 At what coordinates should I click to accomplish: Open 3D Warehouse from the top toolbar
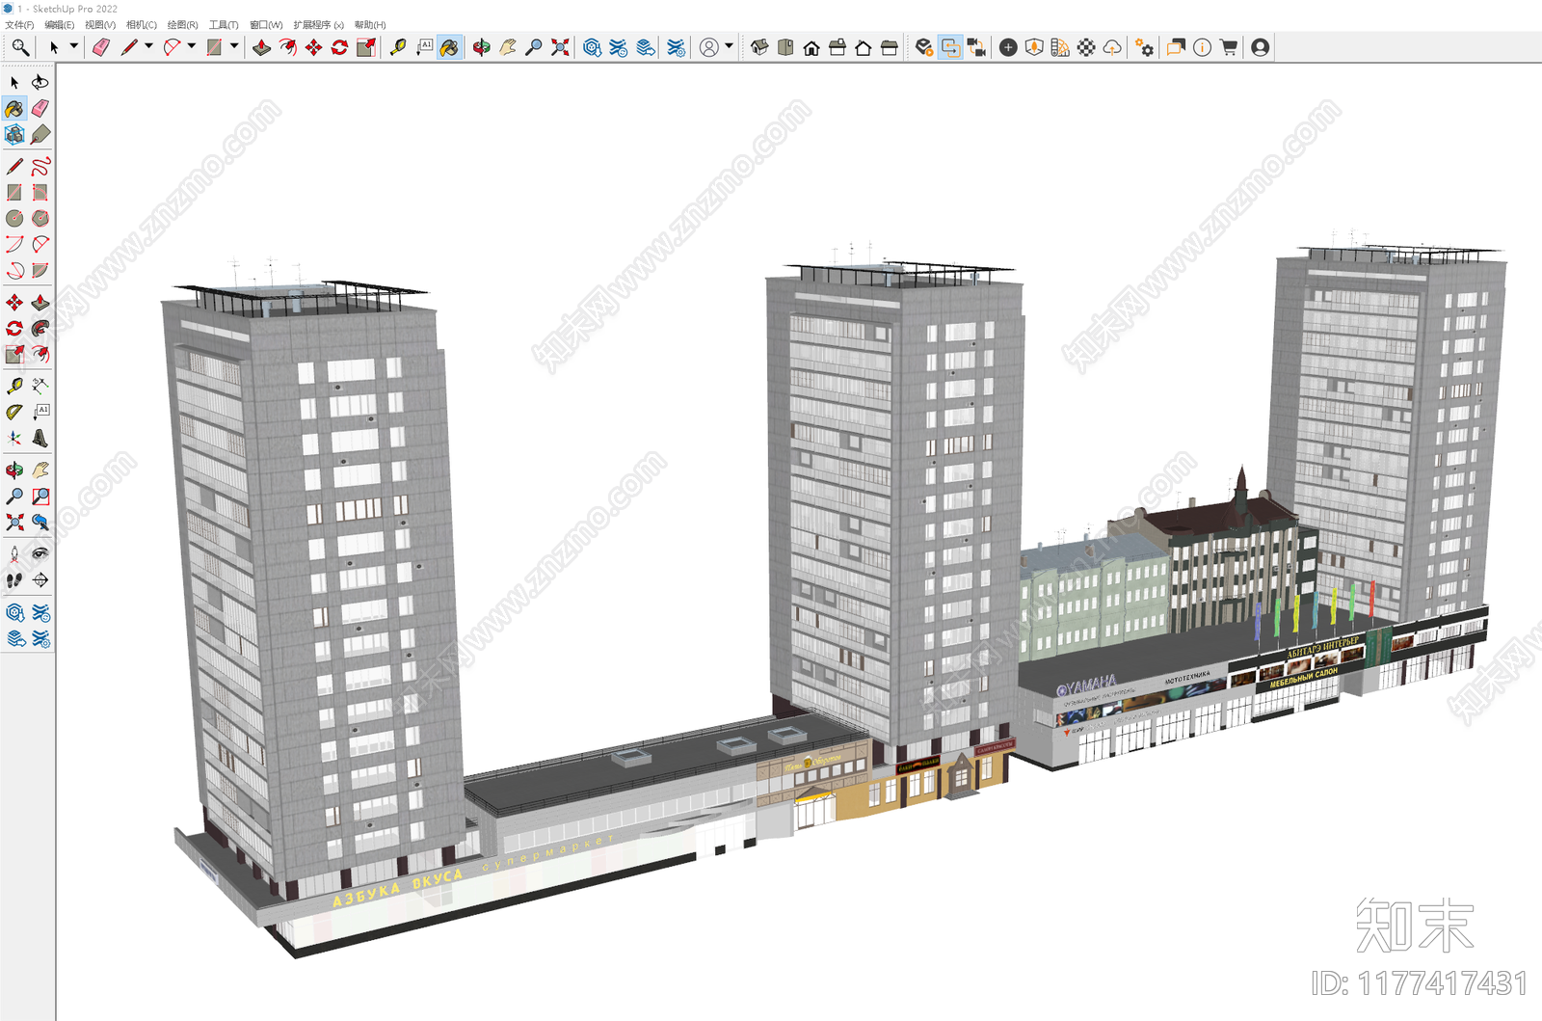coord(592,47)
